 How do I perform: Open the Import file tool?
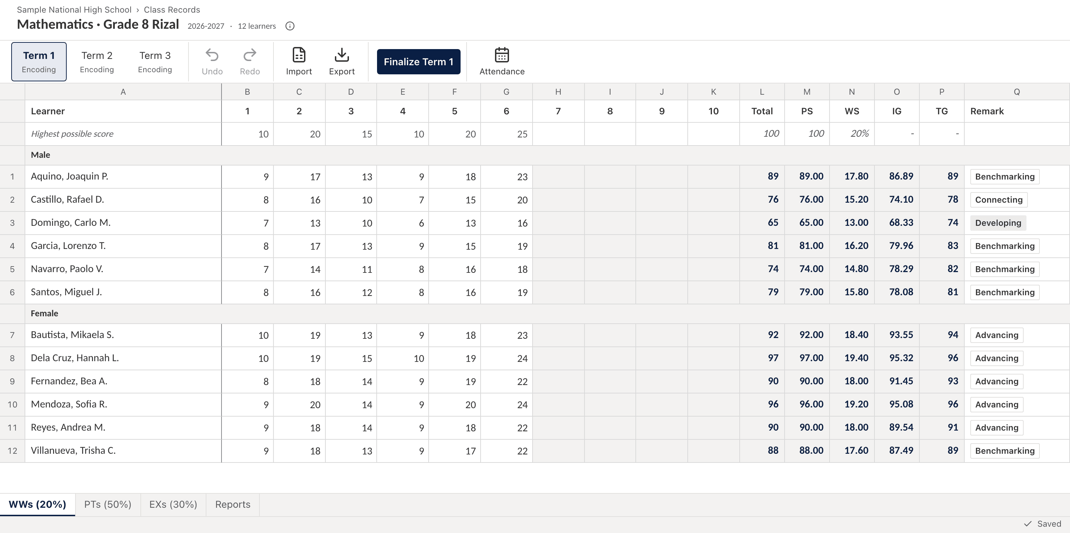tap(299, 61)
